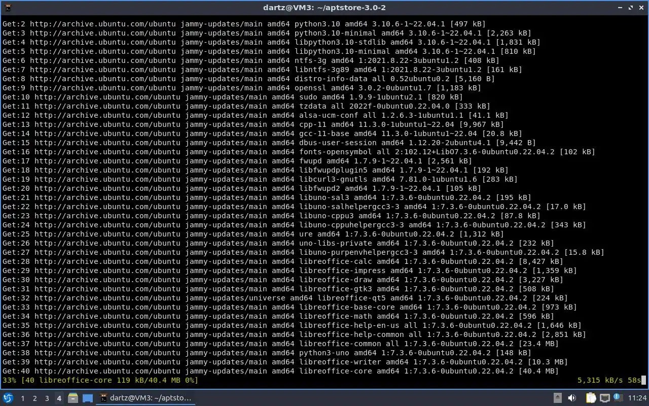Click the terminal cursor block after 58s
Image resolution: width=649 pixels, height=406 pixels.
point(643,380)
